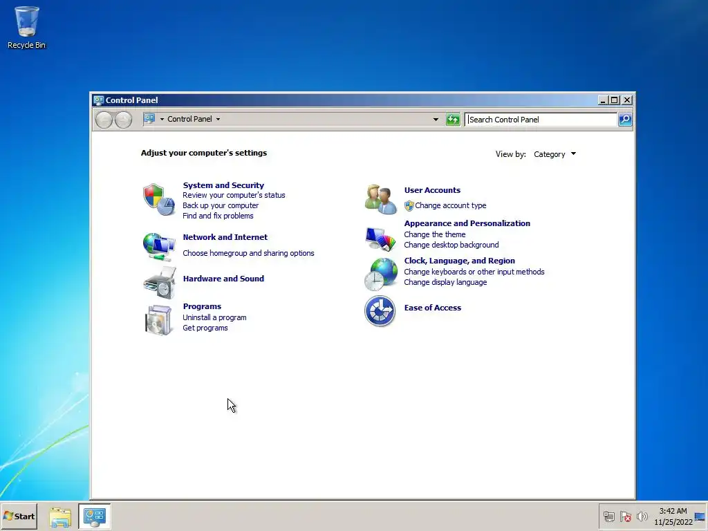708x531 pixels.
Task: Open the System and Security heading link
Action: coord(223,185)
